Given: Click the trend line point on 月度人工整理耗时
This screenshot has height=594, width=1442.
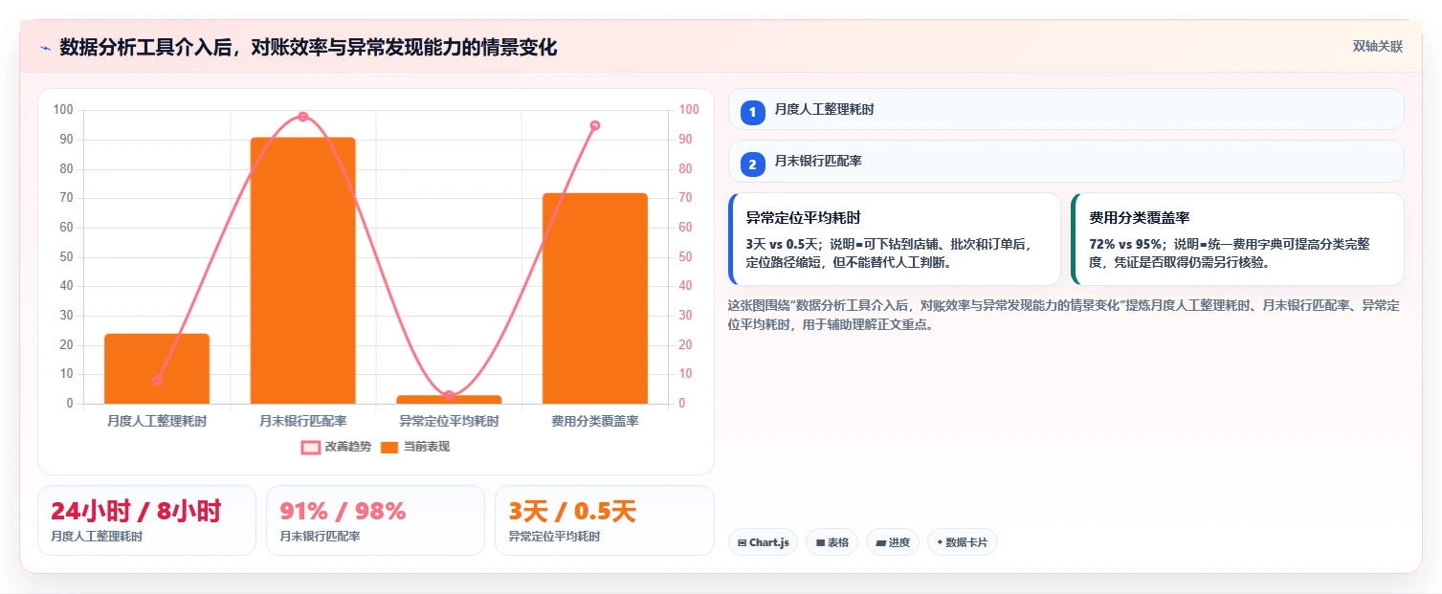Looking at the screenshot, I should 157,380.
